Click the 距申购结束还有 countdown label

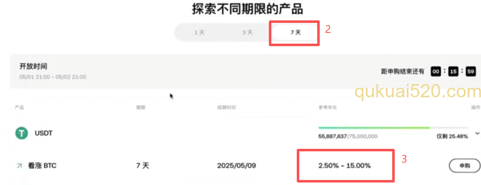pyautogui.click(x=403, y=72)
